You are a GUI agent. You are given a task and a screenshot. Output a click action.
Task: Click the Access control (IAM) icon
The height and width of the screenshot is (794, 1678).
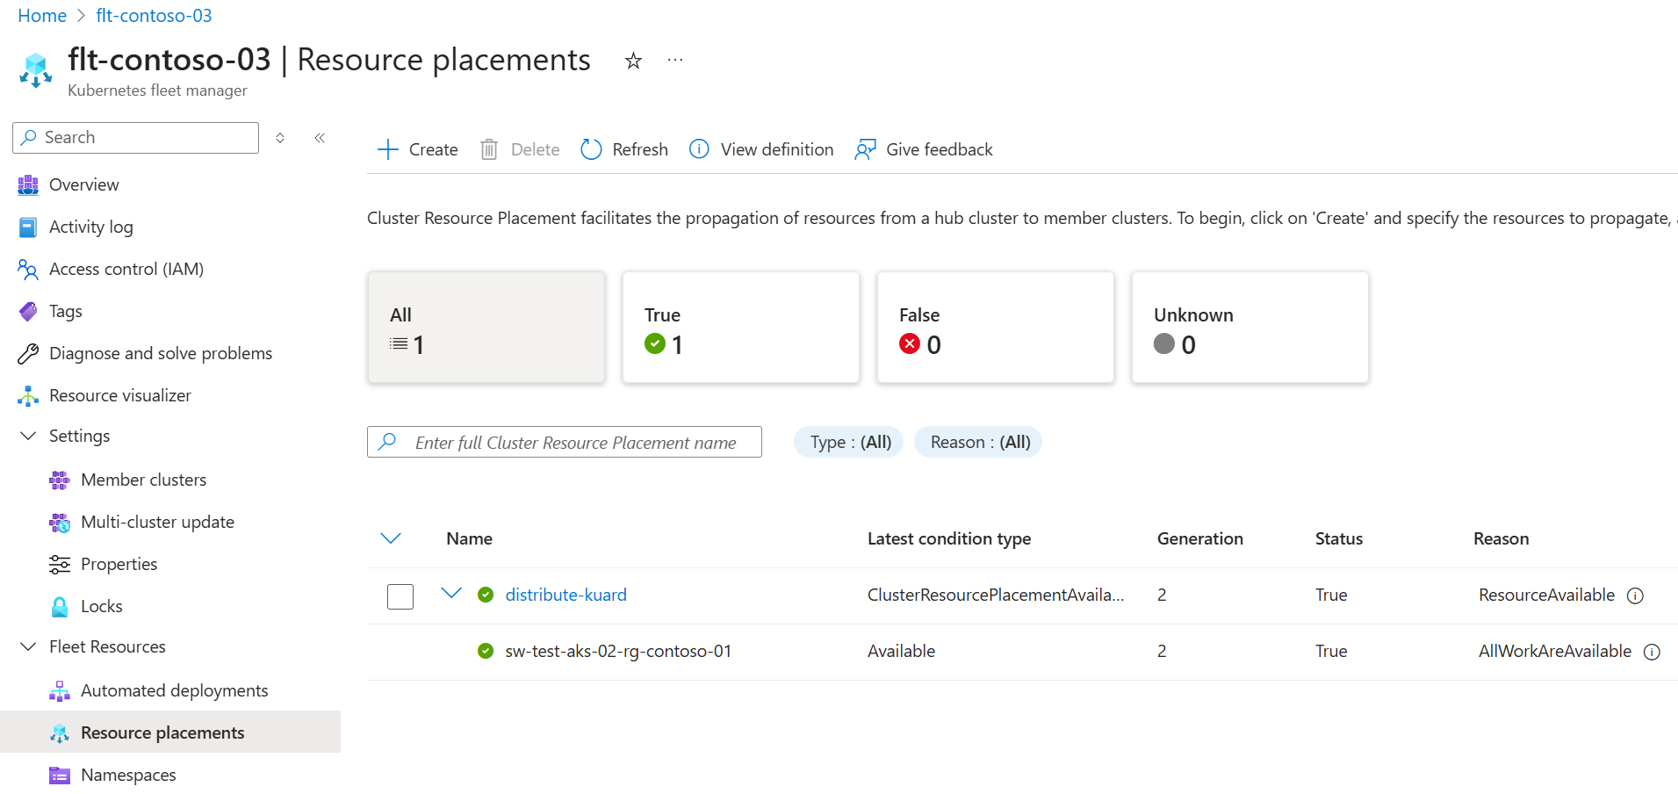coord(28,269)
